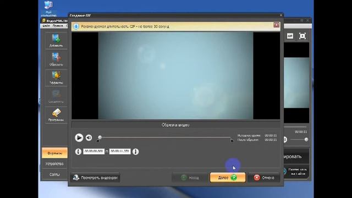Image resolution: width=352 pixels, height=198 pixels.
Task: Click Отмена to cancel GIF creation
Action: (264, 178)
